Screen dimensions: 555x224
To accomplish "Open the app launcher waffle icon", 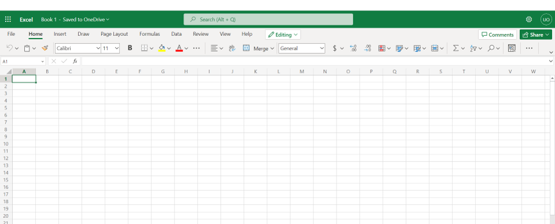I will (8, 20).
